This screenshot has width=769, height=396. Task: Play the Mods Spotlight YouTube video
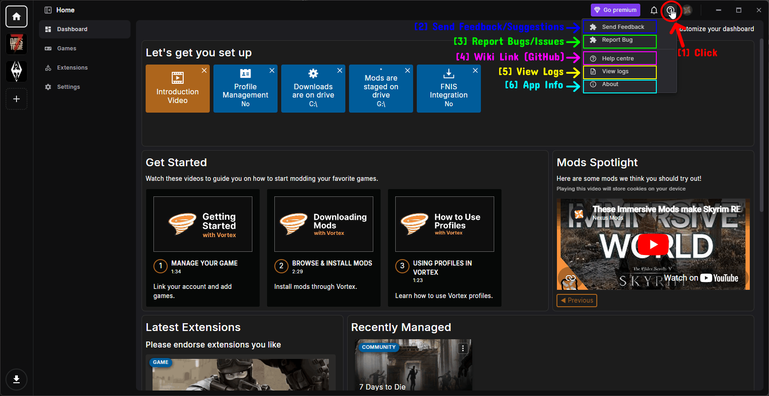(653, 244)
